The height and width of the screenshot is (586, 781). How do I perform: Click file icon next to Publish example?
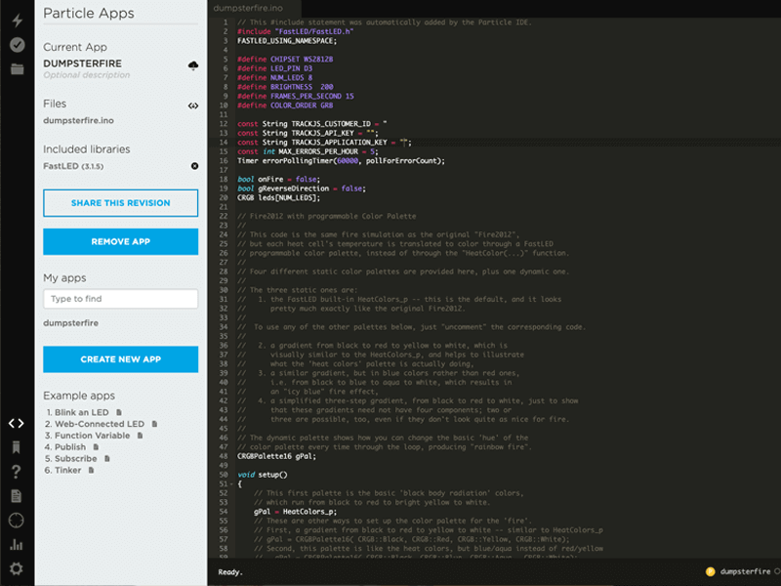[x=96, y=447]
